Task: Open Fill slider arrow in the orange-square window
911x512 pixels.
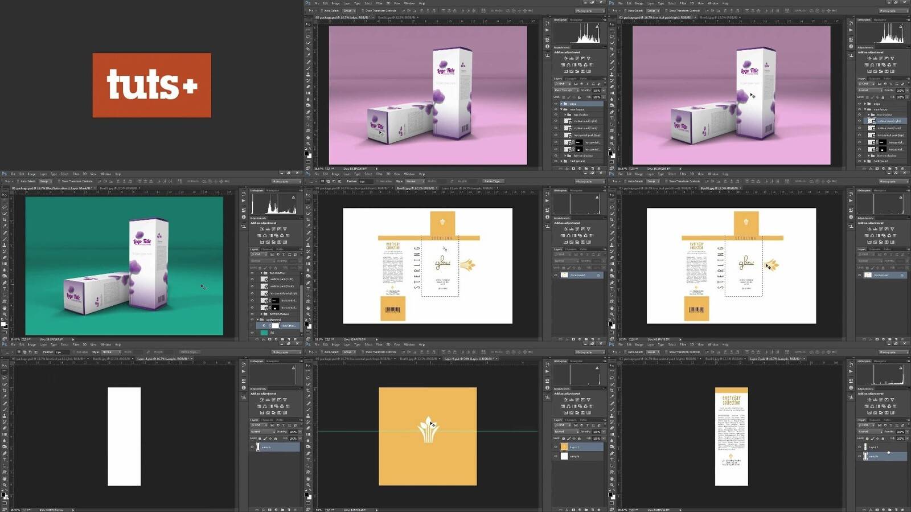Action: [602, 439]
